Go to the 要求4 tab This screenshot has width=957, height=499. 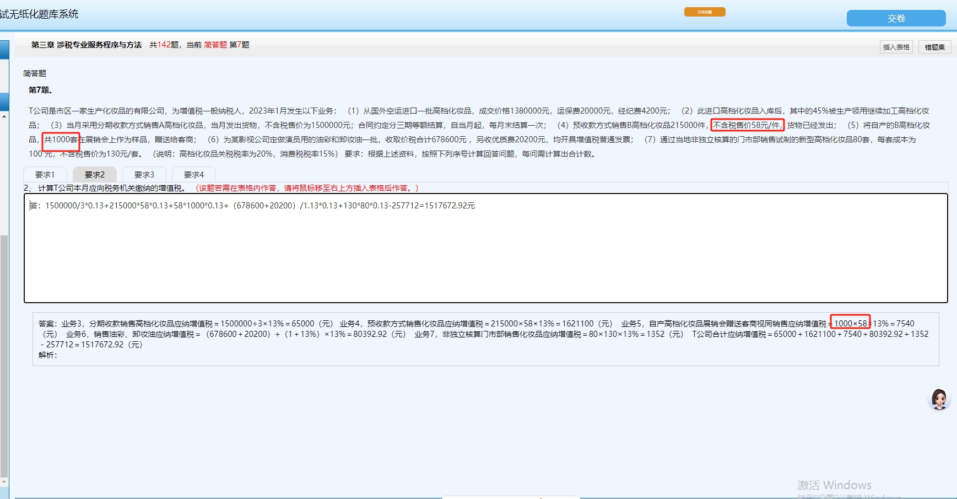click(x=194, y=175)
